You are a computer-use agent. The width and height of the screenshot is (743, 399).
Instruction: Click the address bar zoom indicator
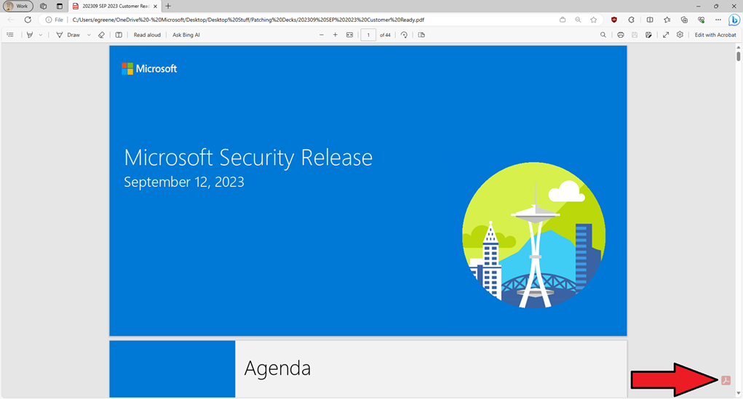pyautogui.click(x=578, y=20)
